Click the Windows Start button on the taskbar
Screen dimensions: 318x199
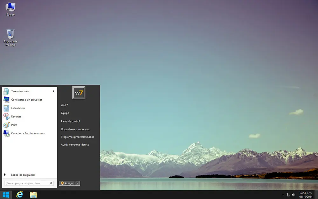coord(6,195)
